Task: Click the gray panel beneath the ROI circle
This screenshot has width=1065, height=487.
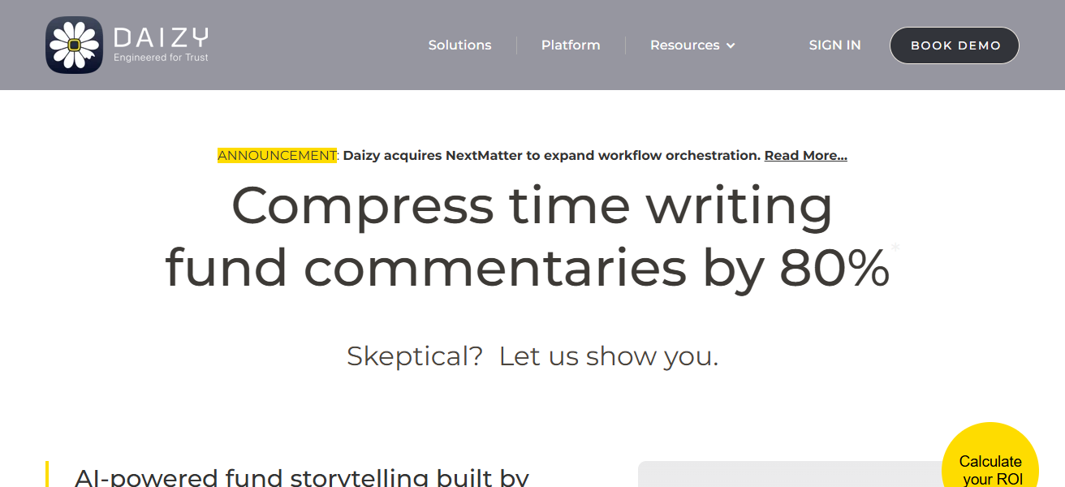Action: [779, 476]
